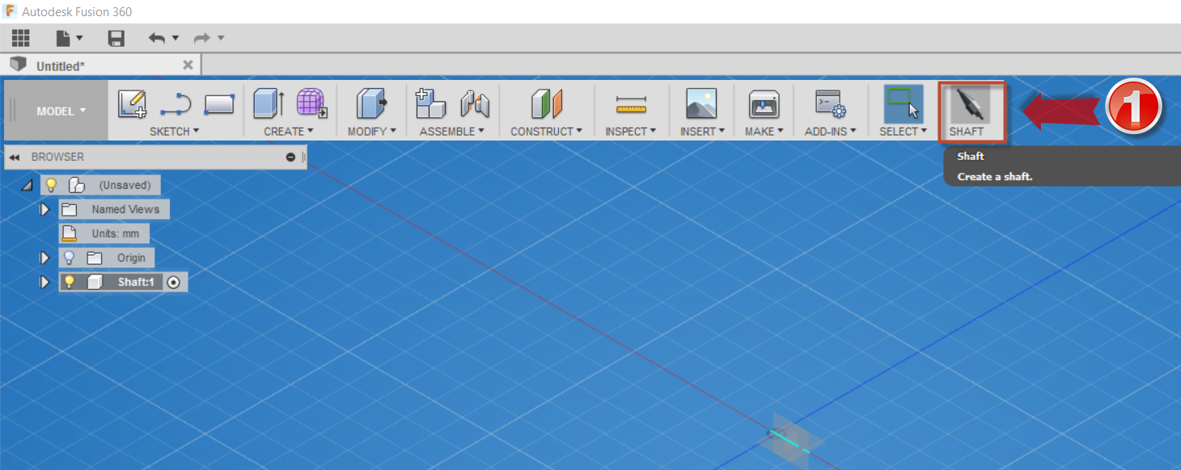Open the CREATE dropdown menu
Screen dimensions: 1181x470
288,131
